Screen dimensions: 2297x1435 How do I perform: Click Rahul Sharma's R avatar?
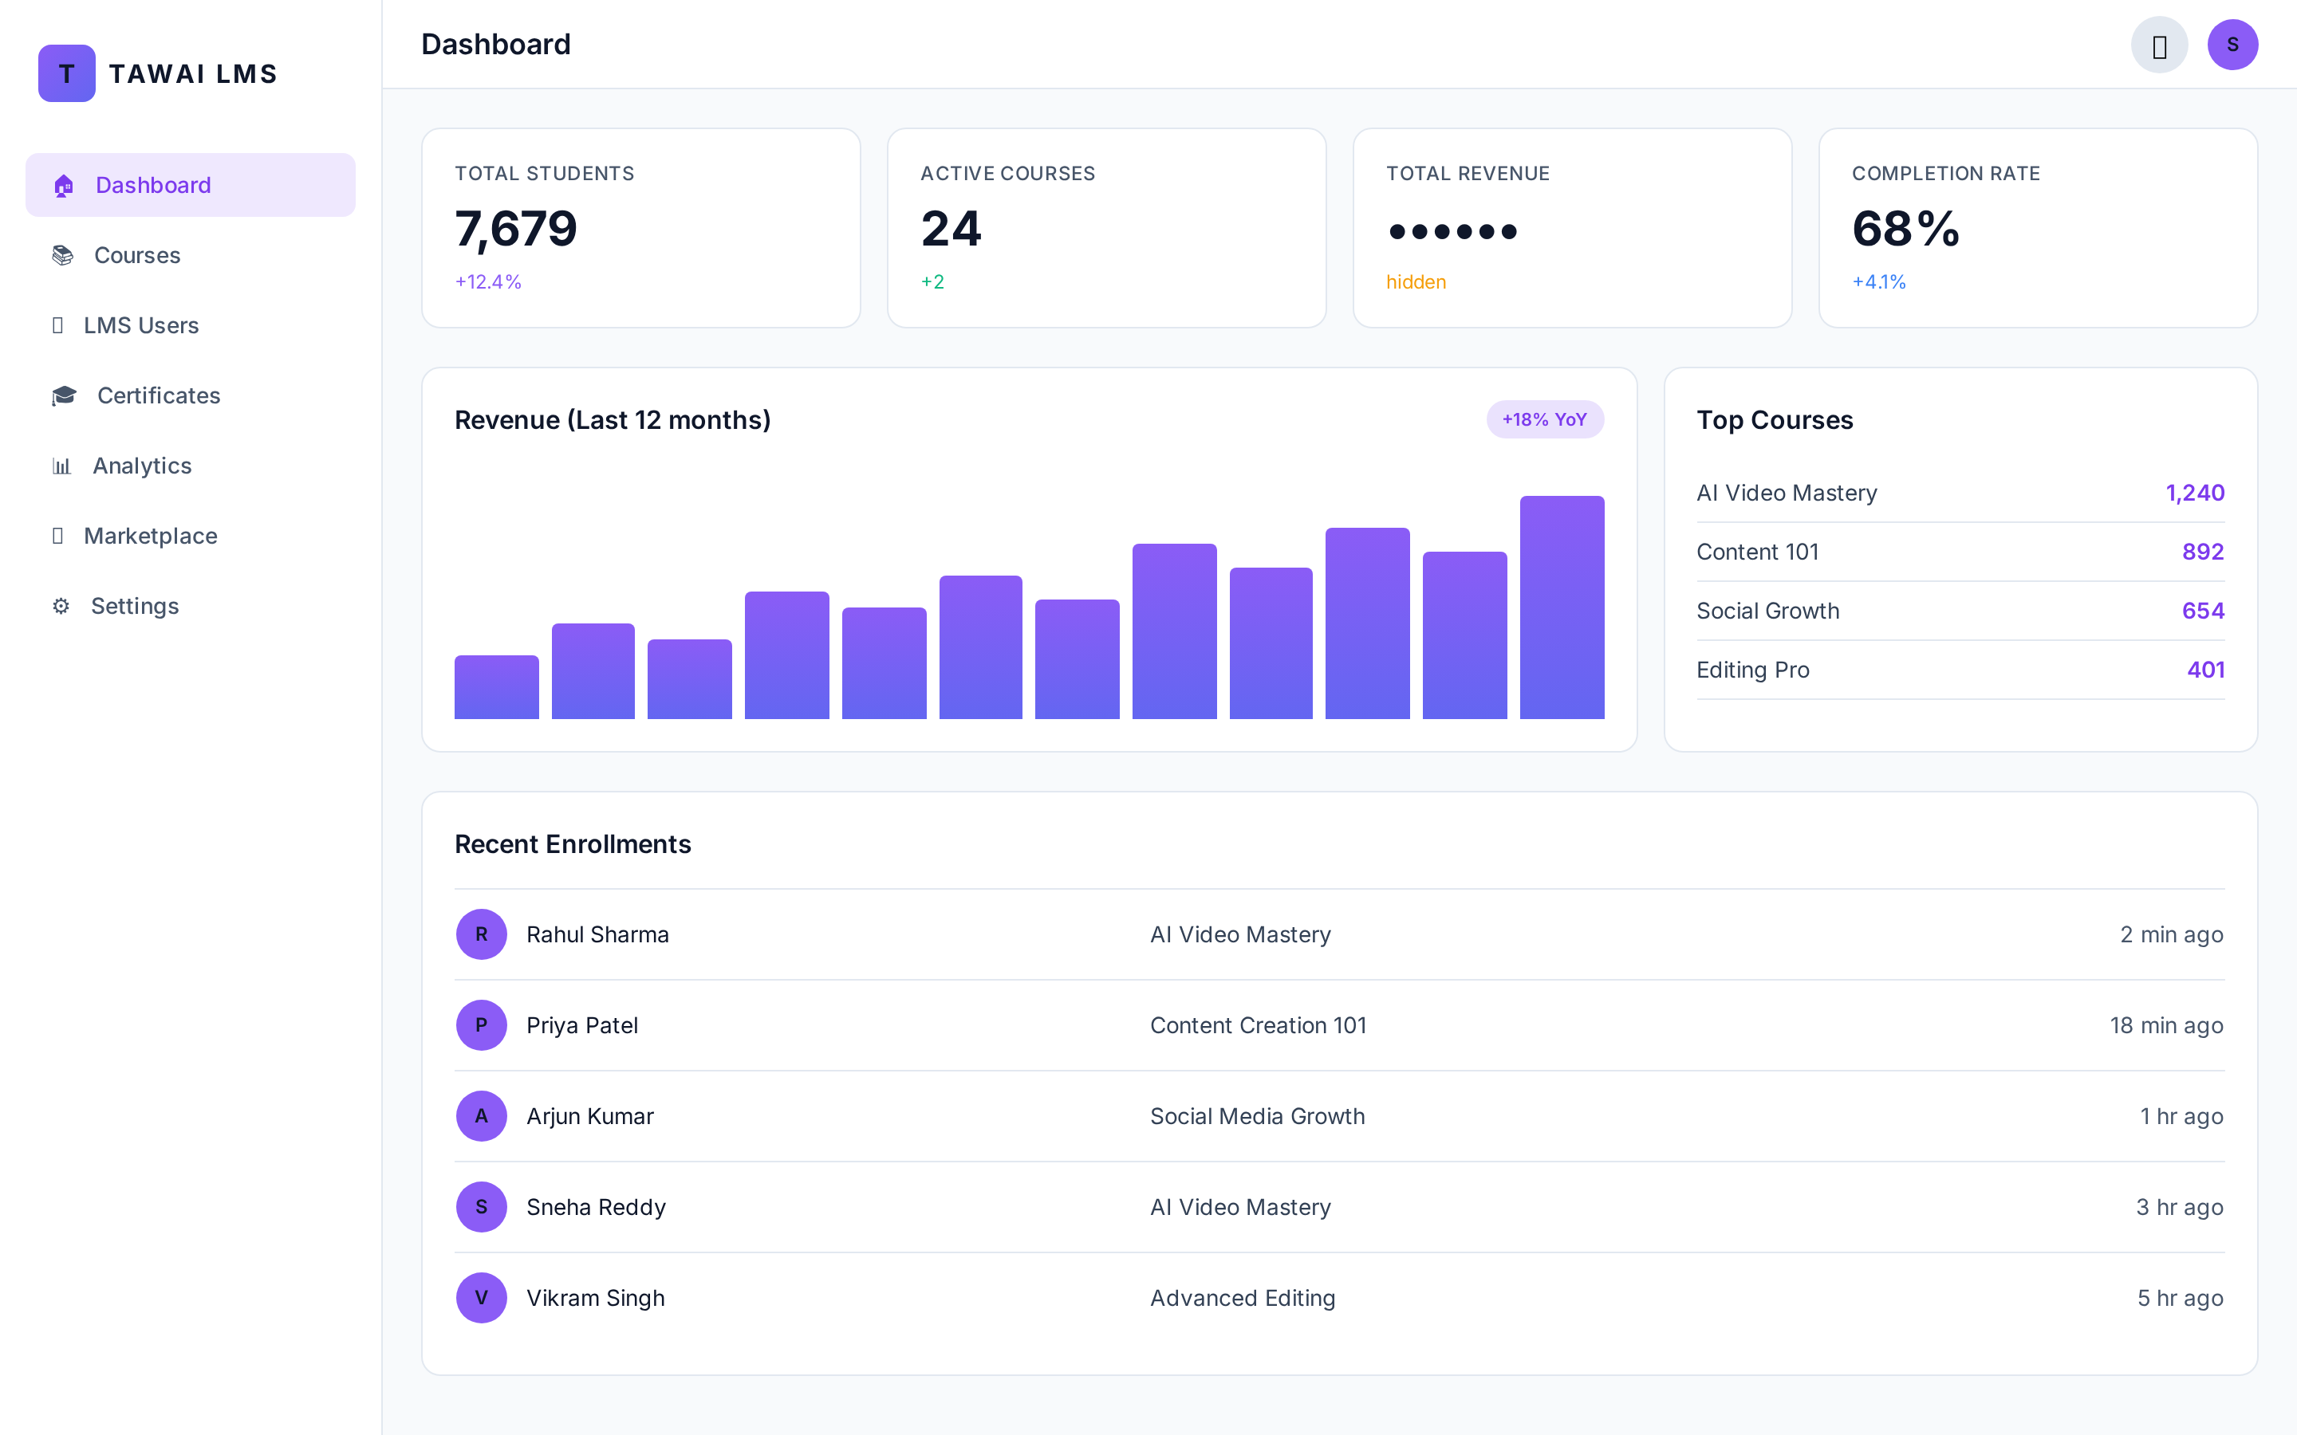coord(481,934)
